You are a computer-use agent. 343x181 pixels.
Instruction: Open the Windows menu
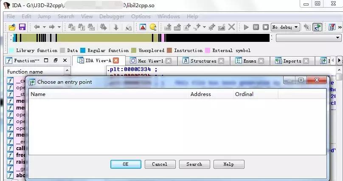(x=169, y=16)
